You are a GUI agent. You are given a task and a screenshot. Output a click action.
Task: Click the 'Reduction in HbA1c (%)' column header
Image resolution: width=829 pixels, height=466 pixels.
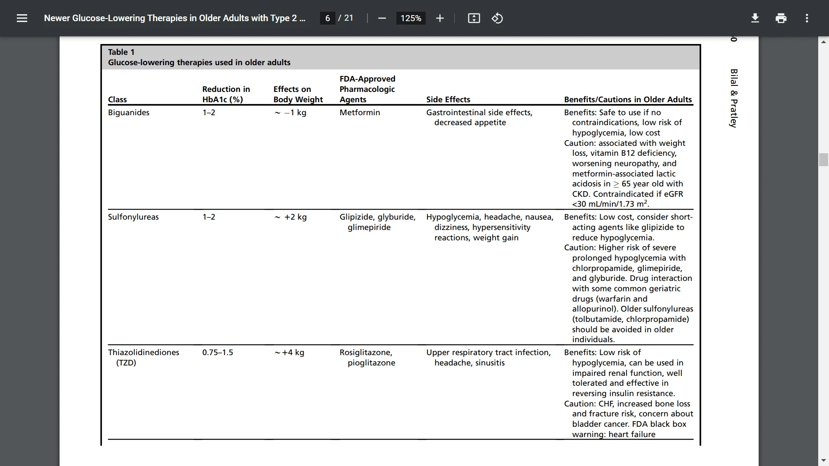pos(226,94)
